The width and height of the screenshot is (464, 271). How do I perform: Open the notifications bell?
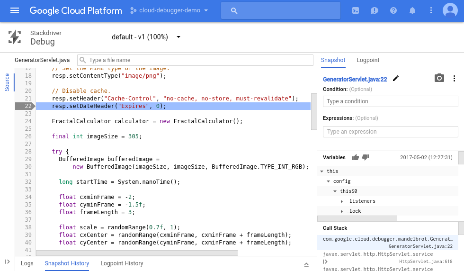pyautogui.click(x=412, y=11)
